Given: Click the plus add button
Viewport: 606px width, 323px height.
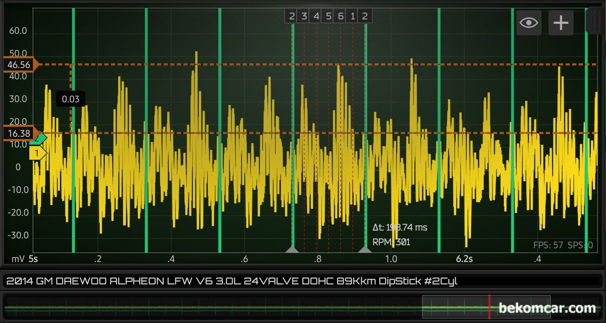Looking at the screenshot, I should pyautogui.click(x=561, y=22).
